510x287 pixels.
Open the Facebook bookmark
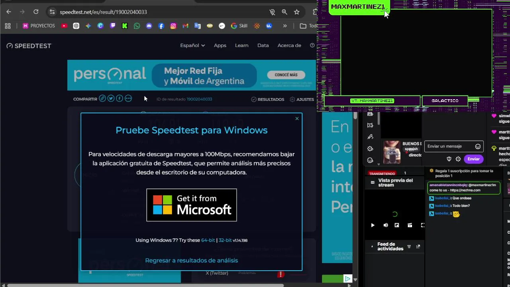(x=161, y=26)
